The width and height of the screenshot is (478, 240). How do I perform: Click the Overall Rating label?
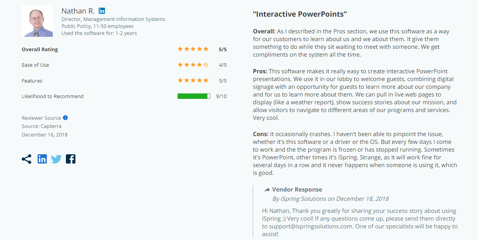click(x=40, y=49)
